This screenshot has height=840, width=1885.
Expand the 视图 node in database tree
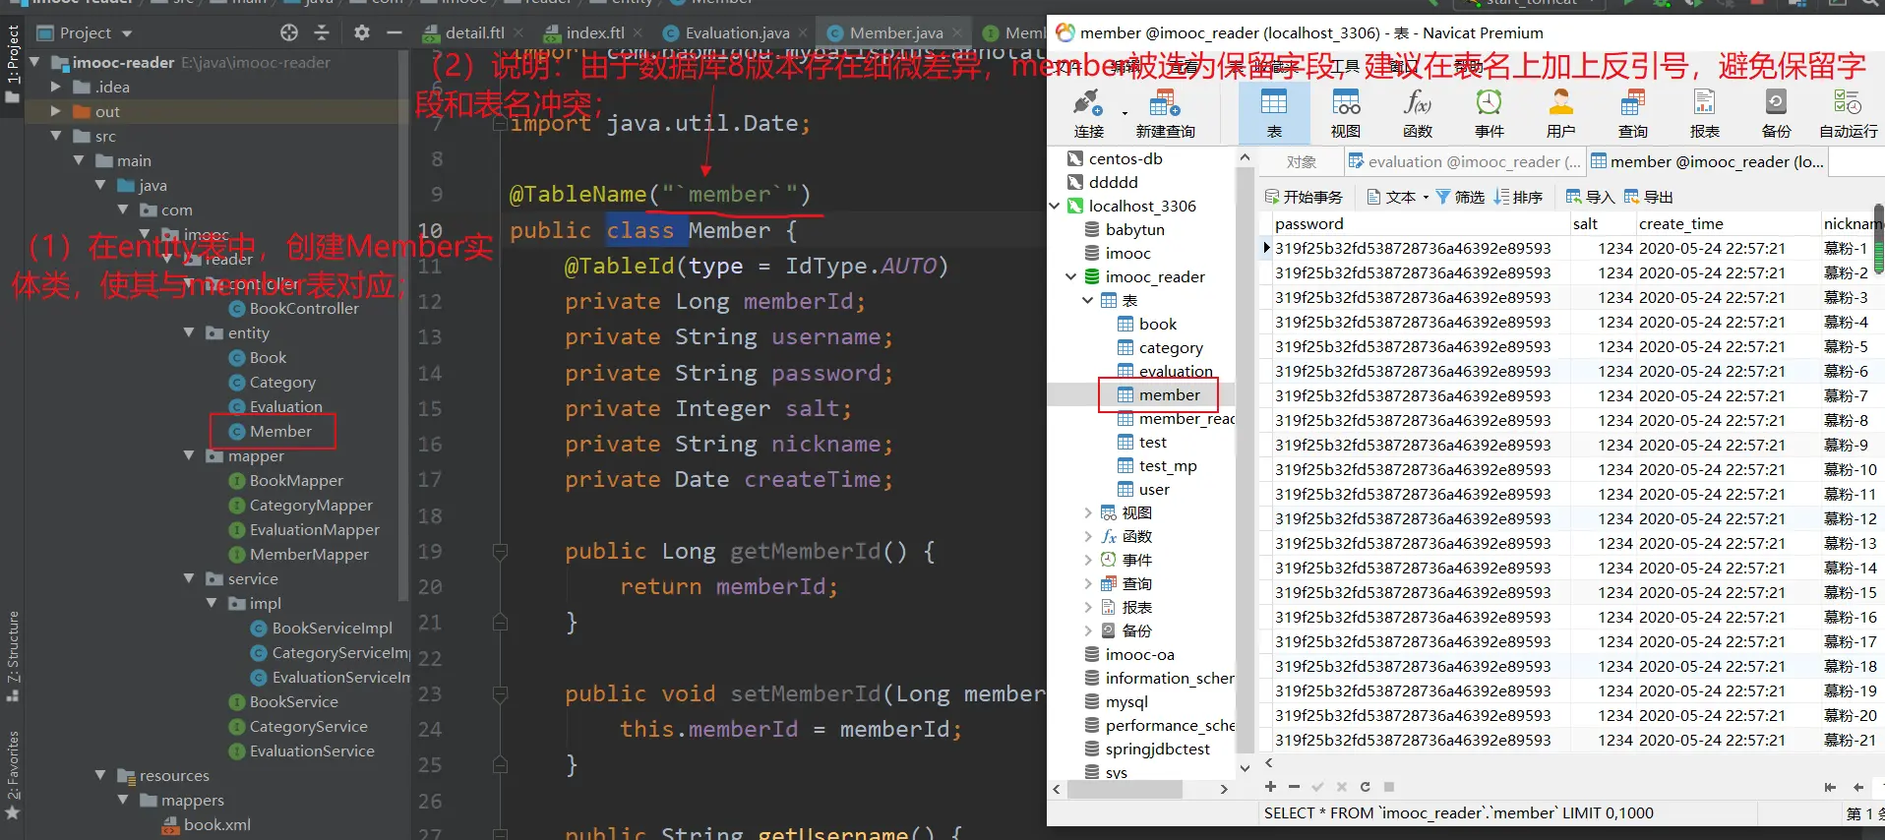1088,513
